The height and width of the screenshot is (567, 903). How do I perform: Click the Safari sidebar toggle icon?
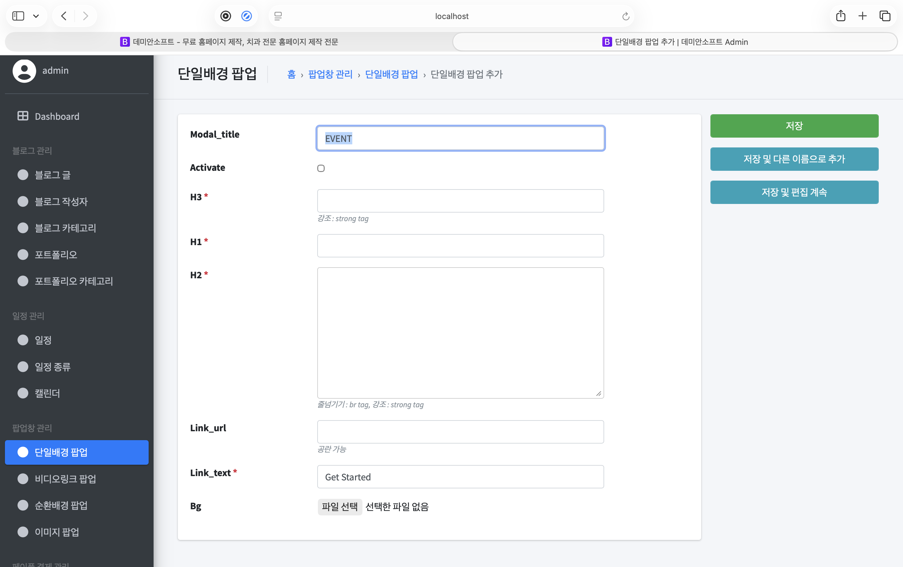18,16
